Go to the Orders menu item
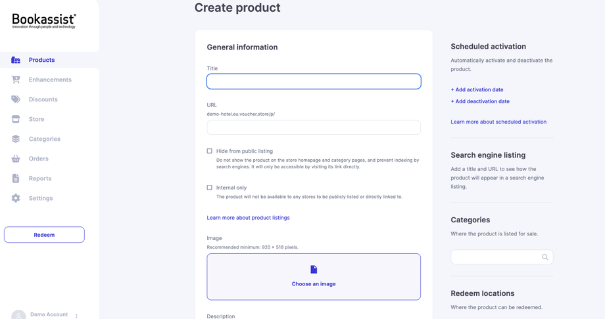This screenshot has width=605, height=319. [x=39, y=159]
